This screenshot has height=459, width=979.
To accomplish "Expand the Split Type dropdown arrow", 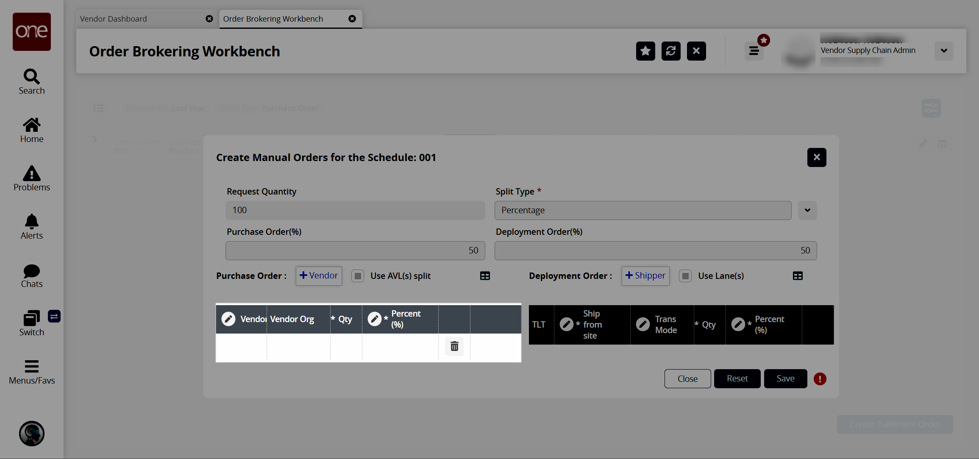I will [x=807, y=210].
